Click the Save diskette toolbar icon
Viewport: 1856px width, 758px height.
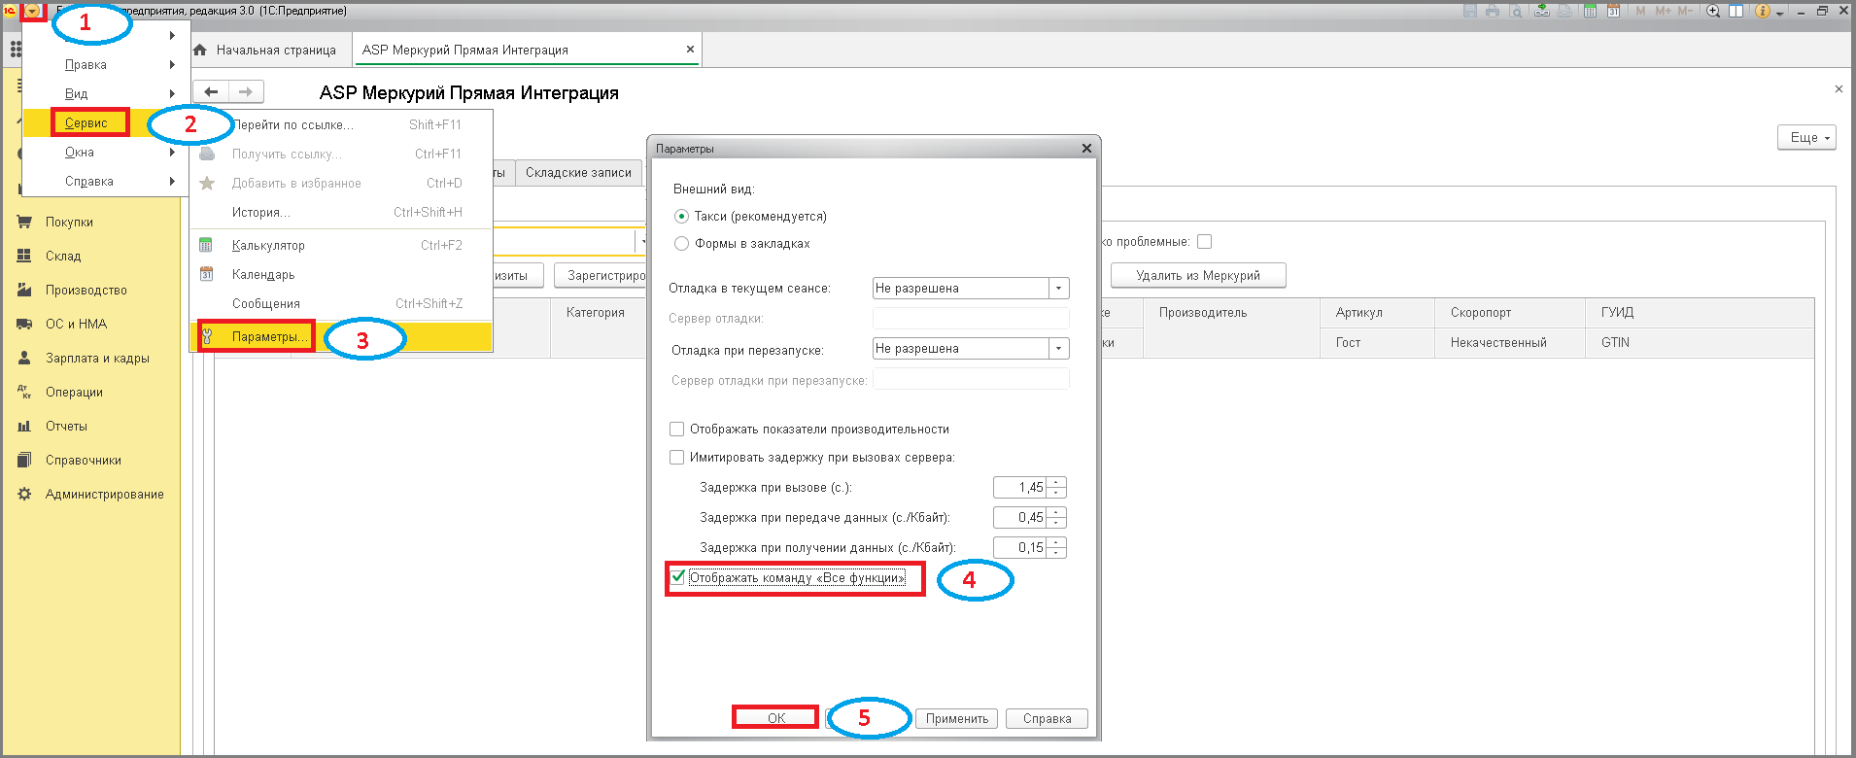tap(1470, 11)
